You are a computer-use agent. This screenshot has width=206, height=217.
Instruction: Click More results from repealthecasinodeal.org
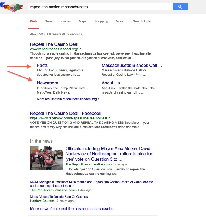(68, 99)
